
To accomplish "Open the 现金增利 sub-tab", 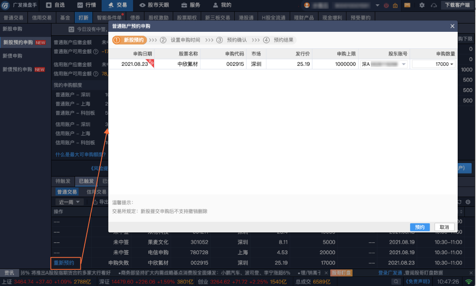I will click(332, 17).
